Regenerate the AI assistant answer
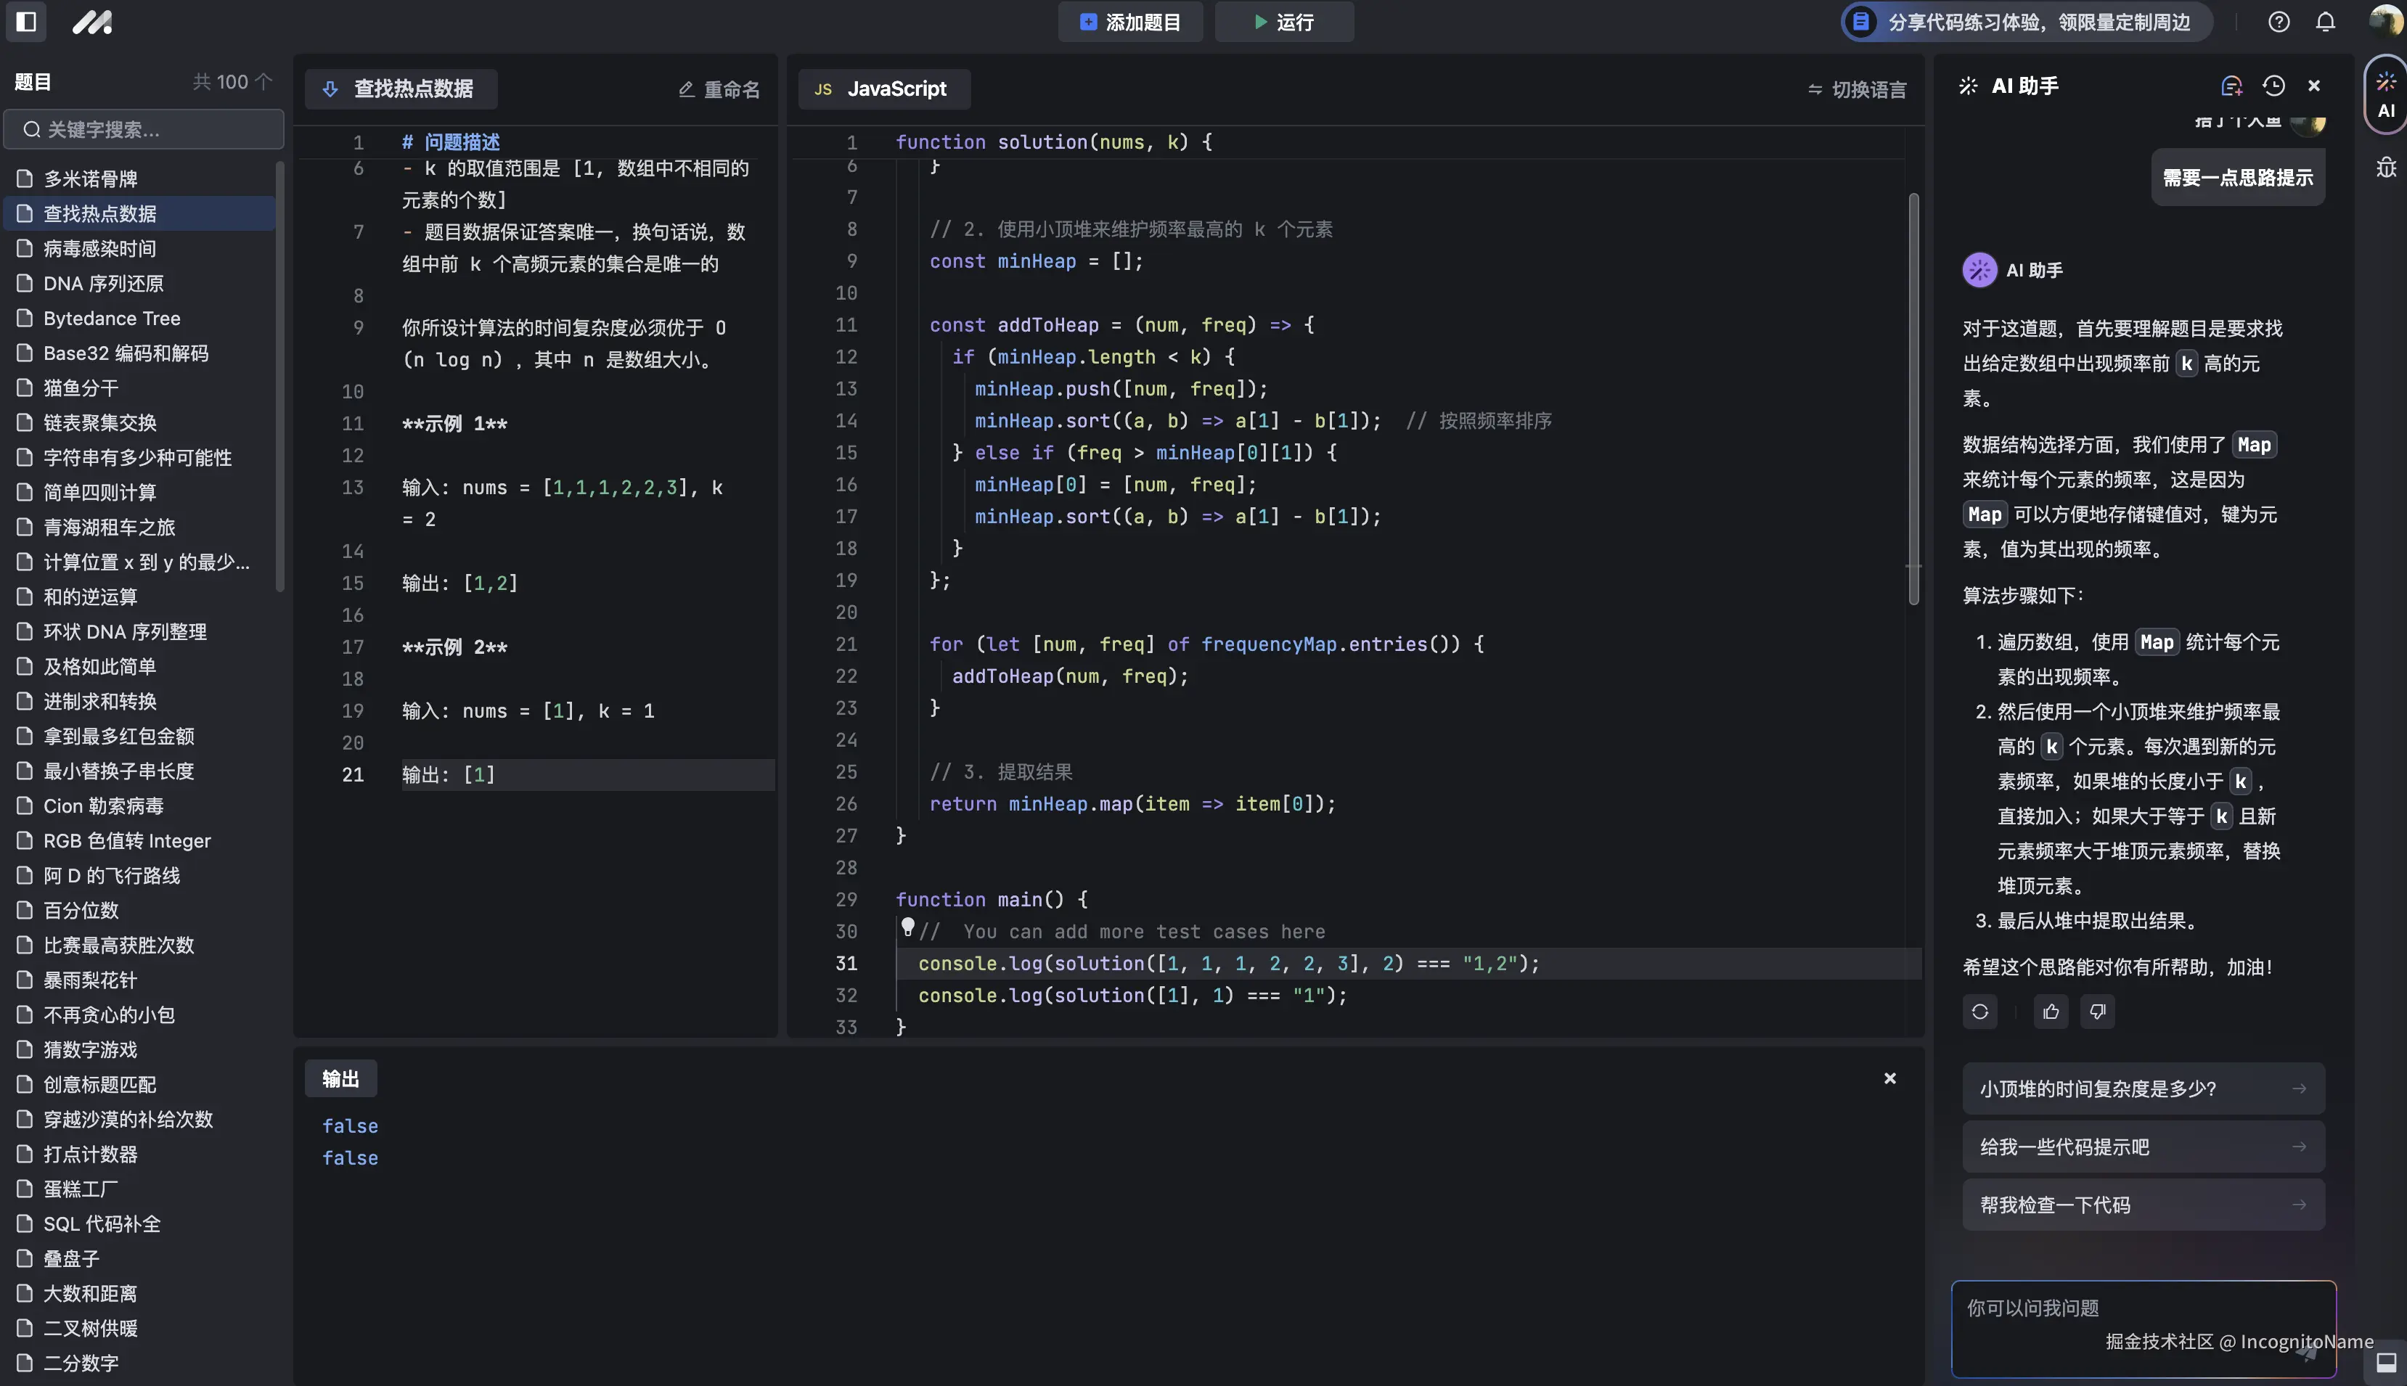2407x1386 pixels. coord(1979,1011)
